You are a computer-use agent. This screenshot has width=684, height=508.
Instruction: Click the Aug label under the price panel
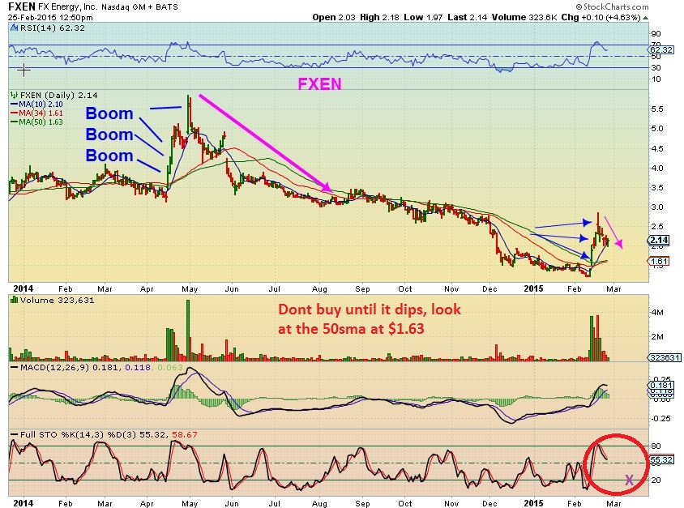320,288
